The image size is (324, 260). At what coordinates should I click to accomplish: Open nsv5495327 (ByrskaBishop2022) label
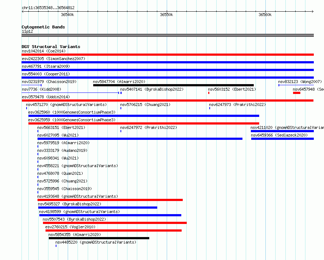pyautogui.click(x=70, y=204)
